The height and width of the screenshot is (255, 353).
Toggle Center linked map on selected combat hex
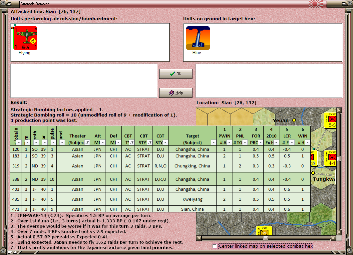(215, 246)
